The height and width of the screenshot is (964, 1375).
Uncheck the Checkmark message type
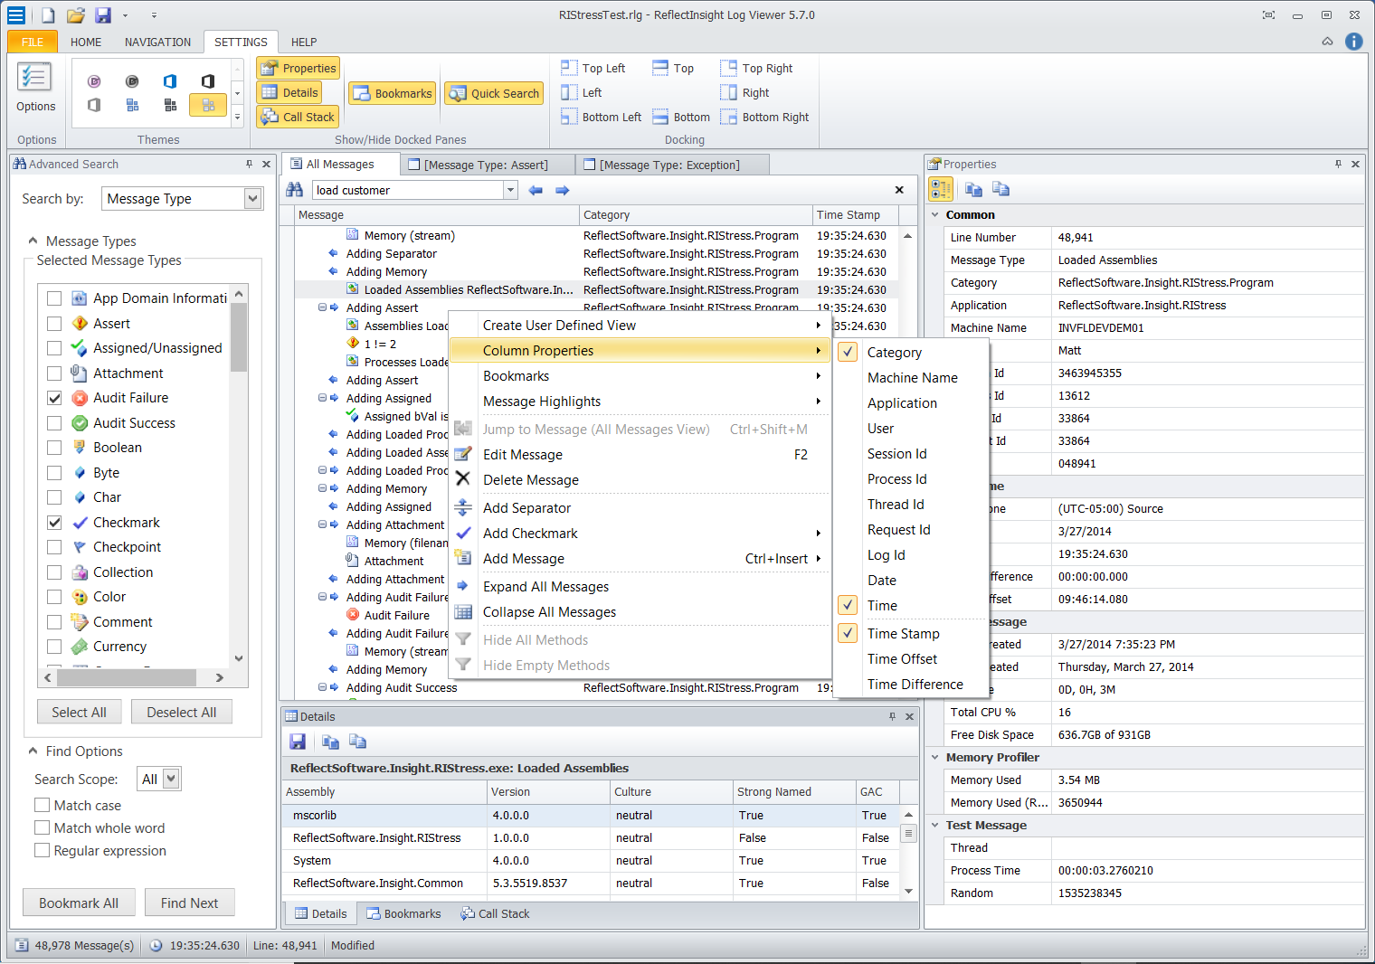[54, 522]
